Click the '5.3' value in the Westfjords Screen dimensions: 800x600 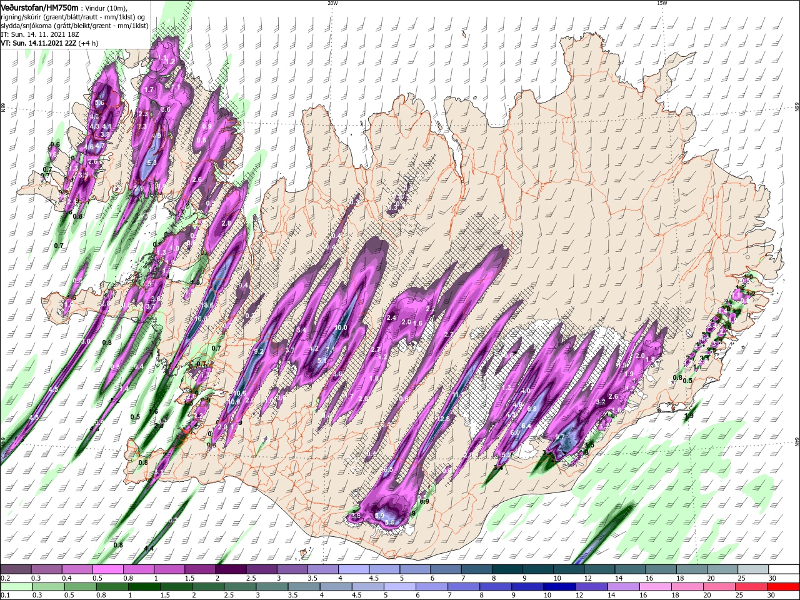point(151,162)
